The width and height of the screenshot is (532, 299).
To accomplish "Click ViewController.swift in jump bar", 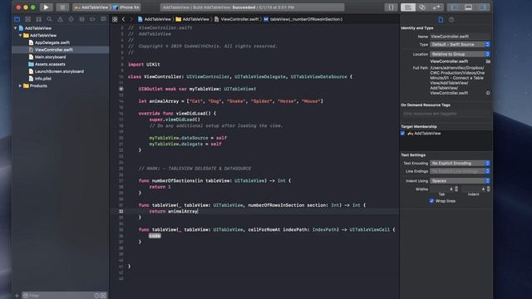I will tap(236, 19).
